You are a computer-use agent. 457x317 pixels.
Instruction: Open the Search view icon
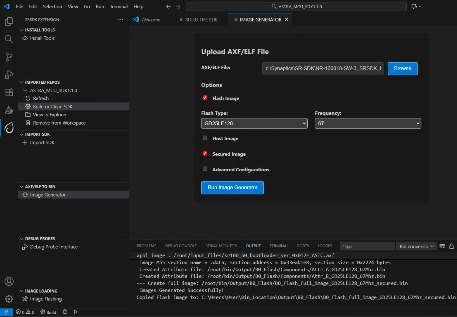tap(9, 39)
